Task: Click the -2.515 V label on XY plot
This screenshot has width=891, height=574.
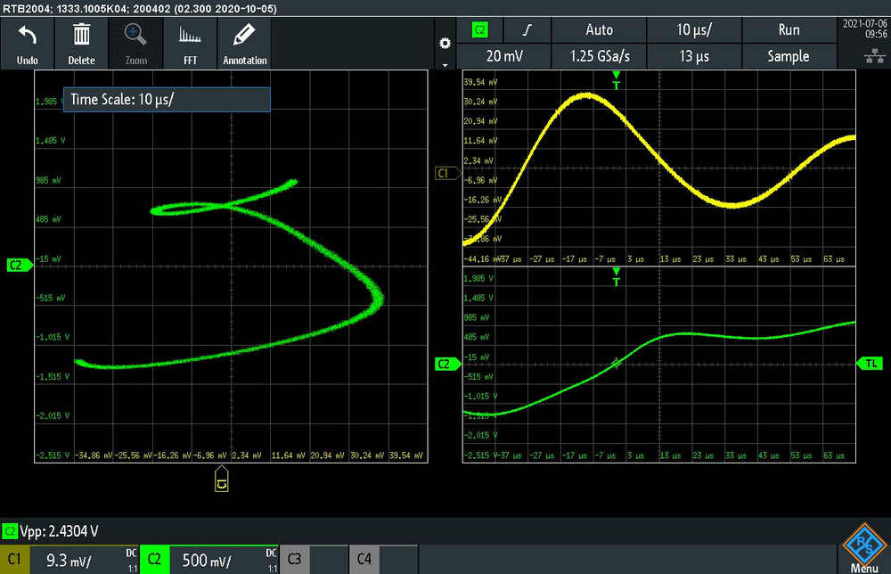Action: (53, 455)
